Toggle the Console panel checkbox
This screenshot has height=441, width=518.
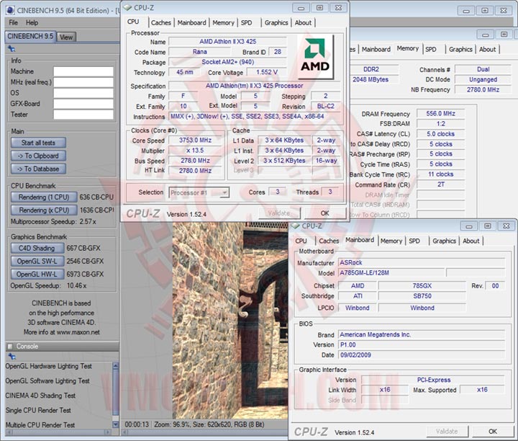tap(10, 347)
